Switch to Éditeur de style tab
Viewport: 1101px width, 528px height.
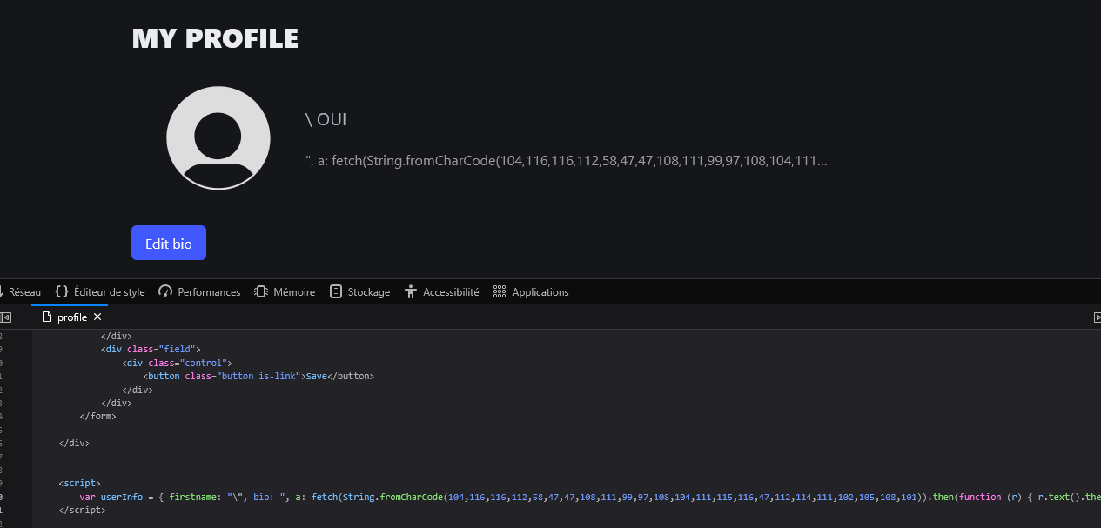pos(100,292)
